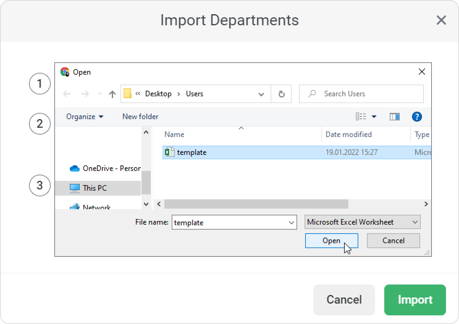Select the template Excel file
The height and width of the screenshot is (324, 459).
coord(192,152)
